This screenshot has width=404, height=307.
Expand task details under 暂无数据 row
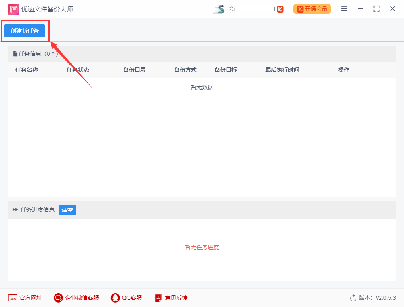202,87
